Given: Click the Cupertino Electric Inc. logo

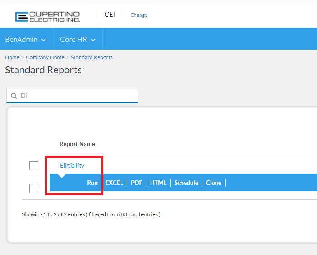Looking at the screenshot, I should (x=47, y=16).
